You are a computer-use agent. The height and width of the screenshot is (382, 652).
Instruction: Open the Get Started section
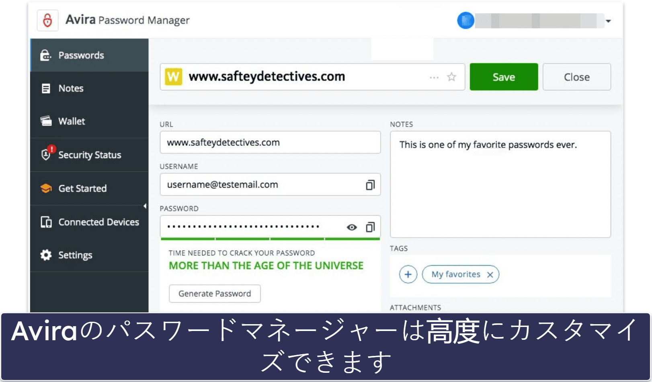click(89, 188)
